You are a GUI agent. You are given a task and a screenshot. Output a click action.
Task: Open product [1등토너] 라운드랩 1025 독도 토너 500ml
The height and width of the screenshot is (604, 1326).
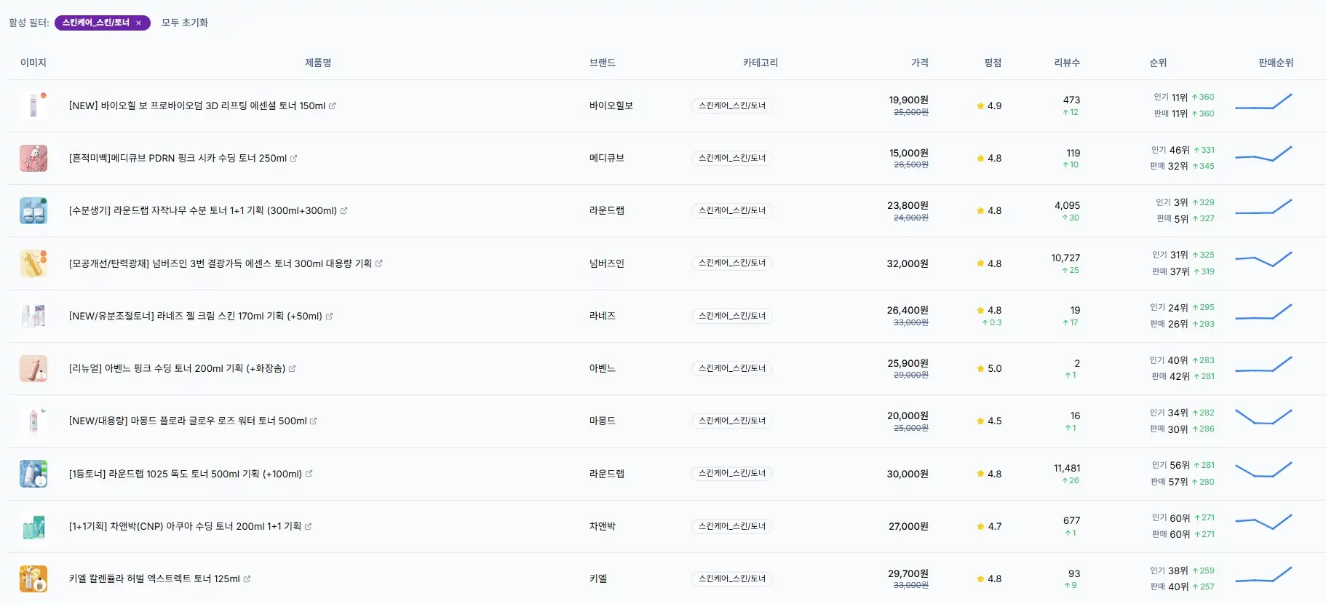(186, 474)
